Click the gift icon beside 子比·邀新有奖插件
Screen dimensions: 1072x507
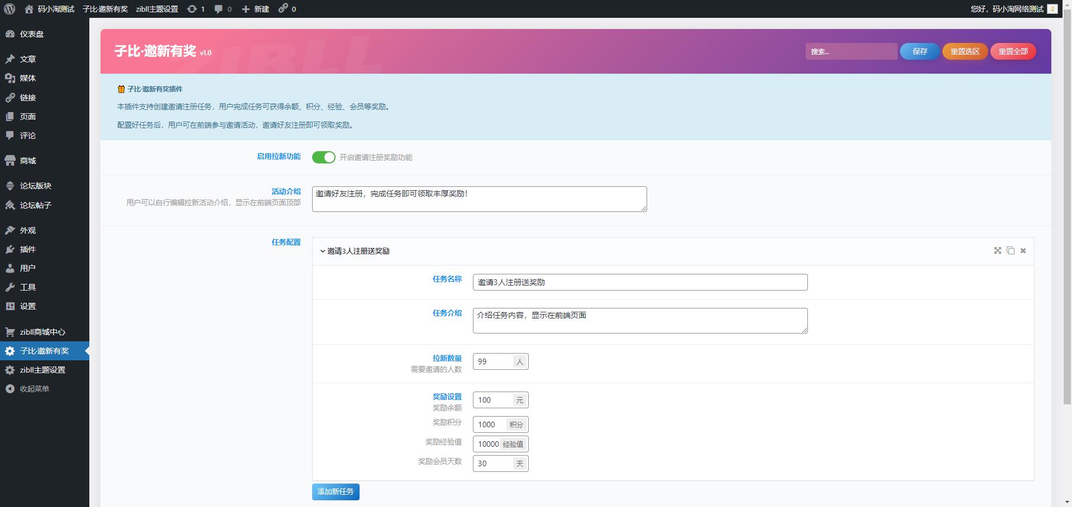coord(121,89)
